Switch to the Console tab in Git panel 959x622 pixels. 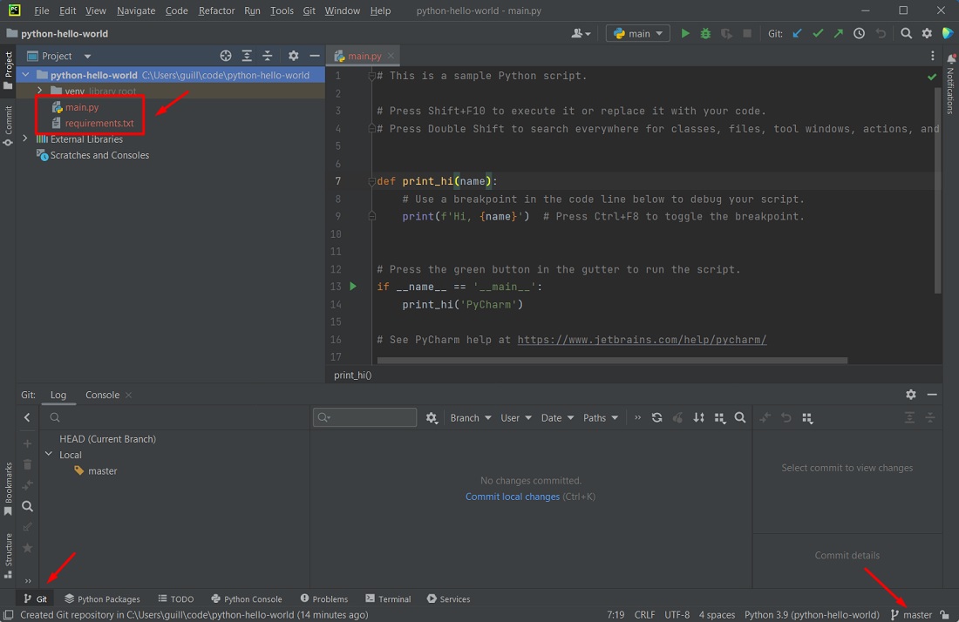[x=102, y=394]
